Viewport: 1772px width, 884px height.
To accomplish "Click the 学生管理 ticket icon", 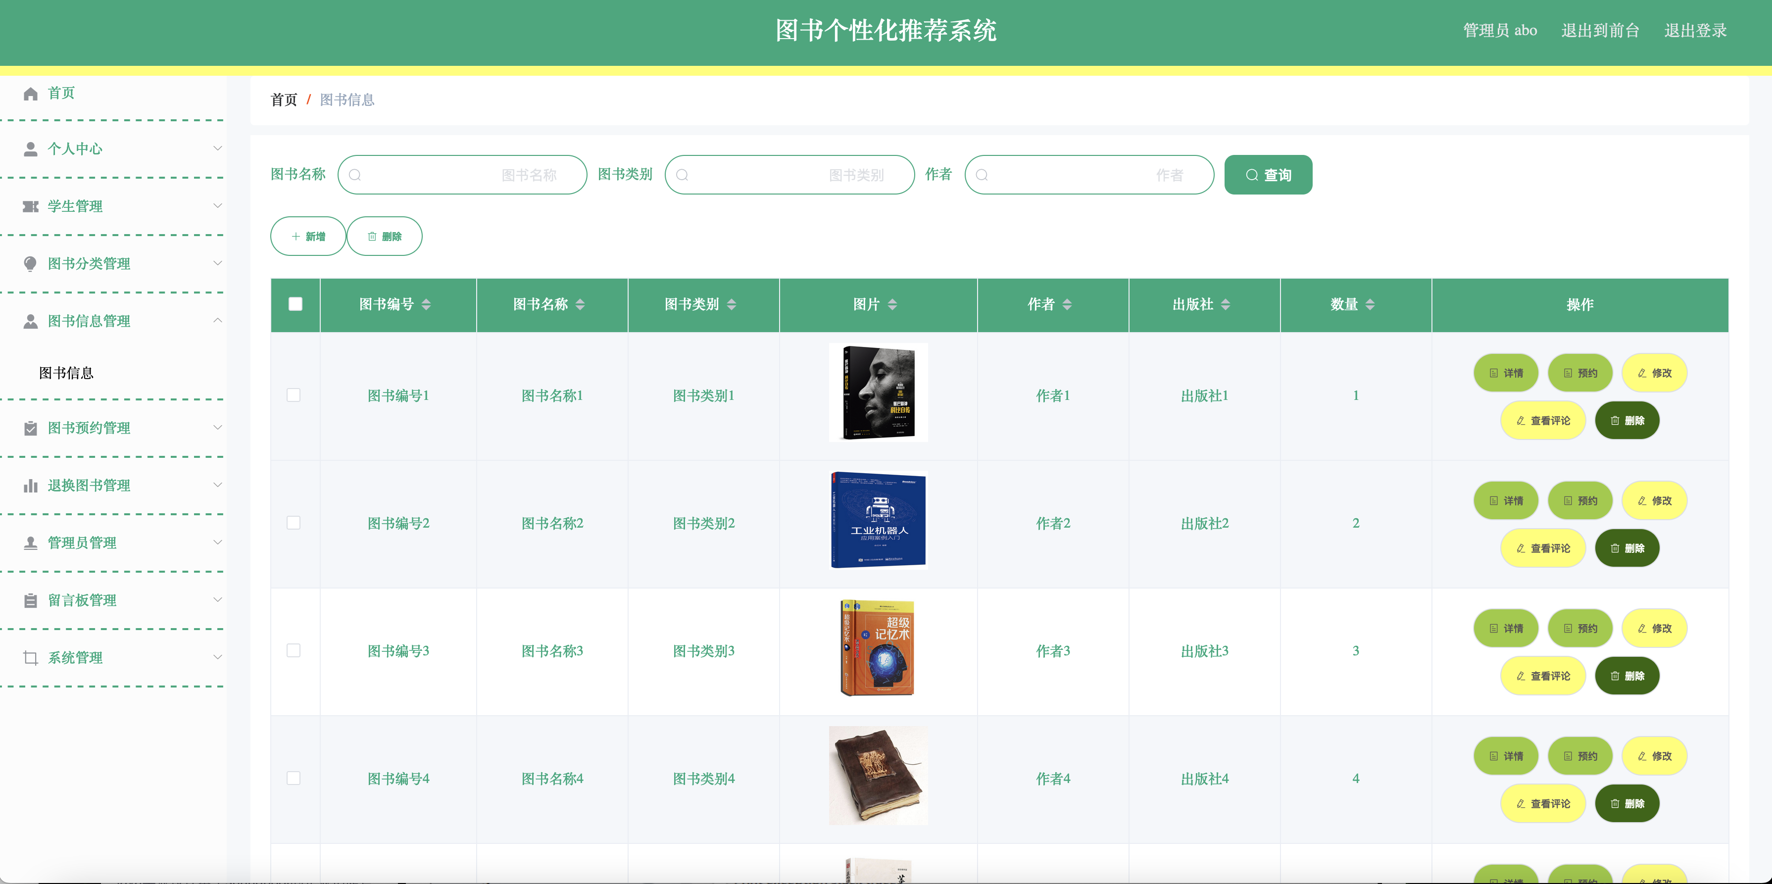I will 30,206.
